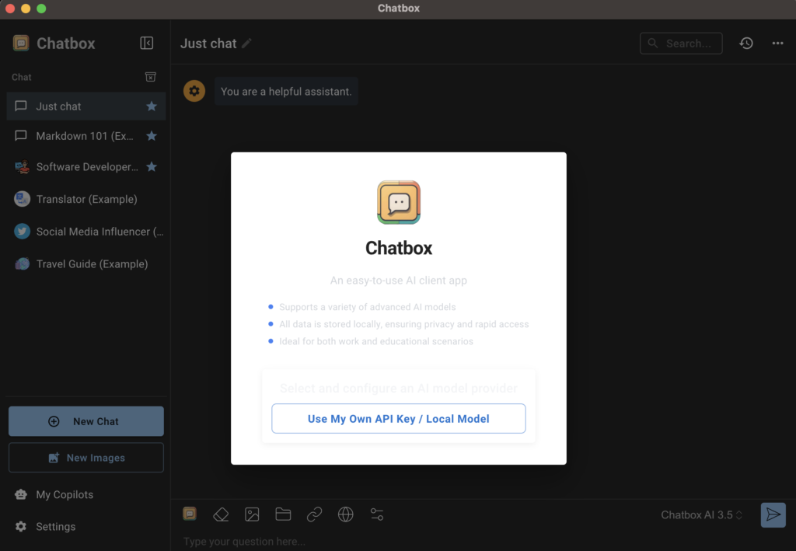Viewport: 796px width, 551px height.
Task: Enable web browsing with the globe icon
Action: [x=346, y=514]
